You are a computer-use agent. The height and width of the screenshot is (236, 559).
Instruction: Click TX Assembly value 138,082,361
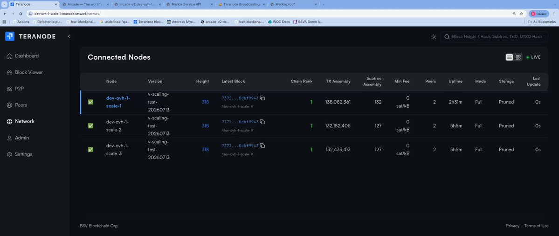(338, 102)
